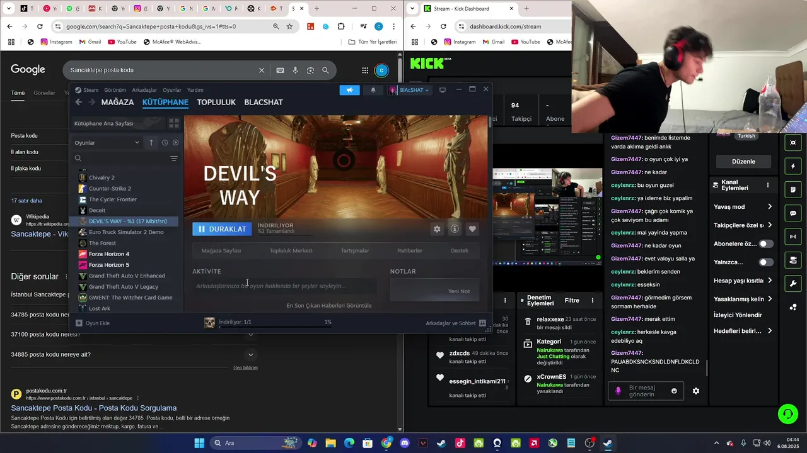
Task: Click İzleyici Yönlendir in Kanal Eylemleri
Action: (738, 315)
